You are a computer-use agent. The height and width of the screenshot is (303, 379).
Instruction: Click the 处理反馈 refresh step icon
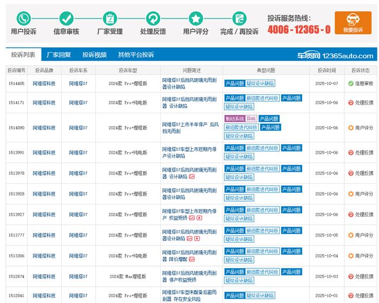[153, 18]
